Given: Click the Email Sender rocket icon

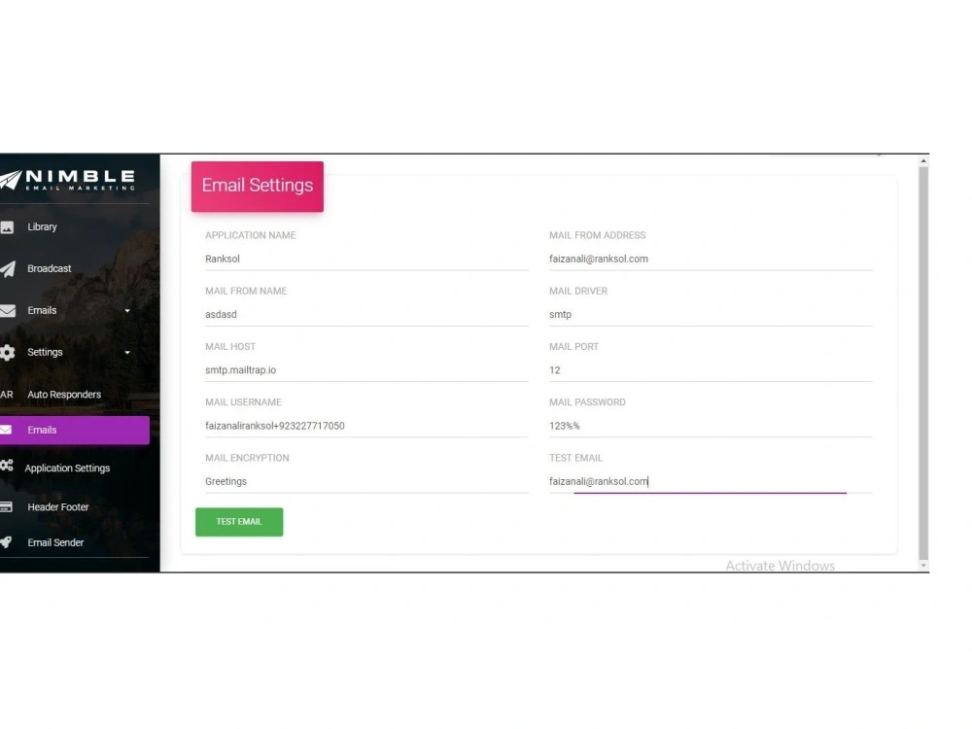Looking at the screenshot, I should tap(6, 542).
